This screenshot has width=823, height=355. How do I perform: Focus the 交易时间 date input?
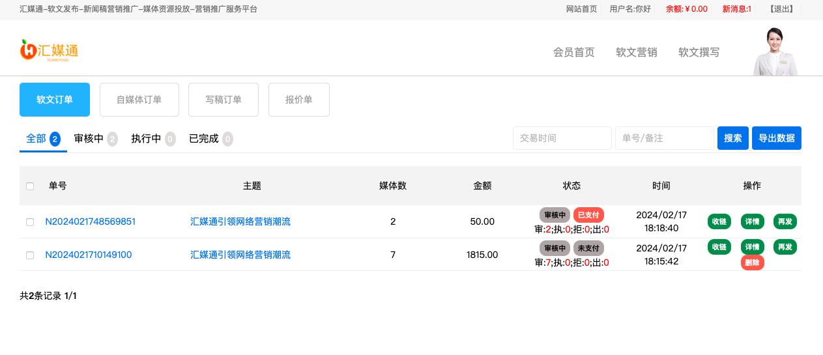click(562, 138)
